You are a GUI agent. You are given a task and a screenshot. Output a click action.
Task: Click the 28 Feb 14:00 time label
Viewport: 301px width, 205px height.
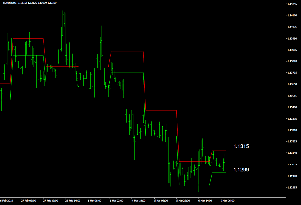pos(73,201)
